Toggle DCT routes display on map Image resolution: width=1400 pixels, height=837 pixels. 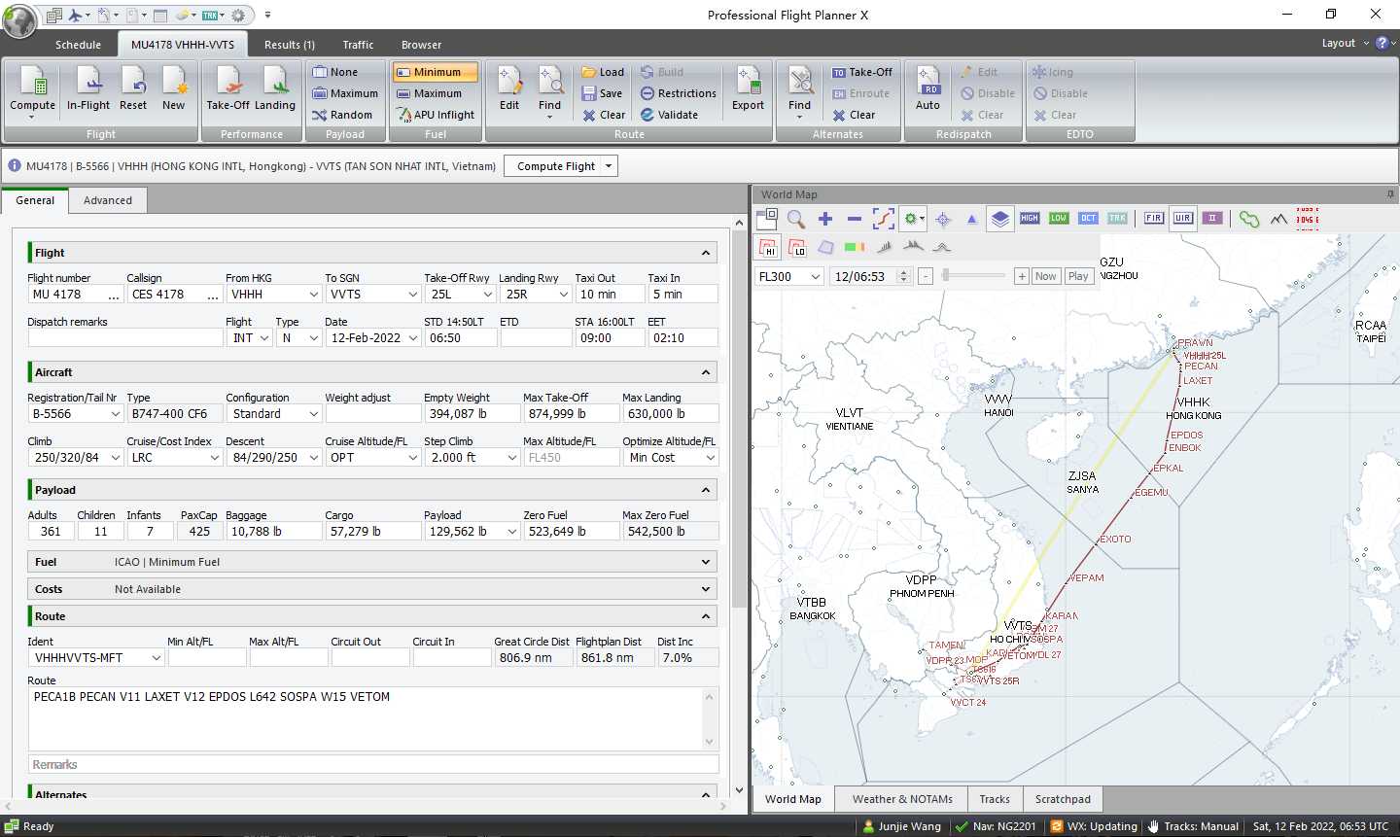pos(1088,219)
